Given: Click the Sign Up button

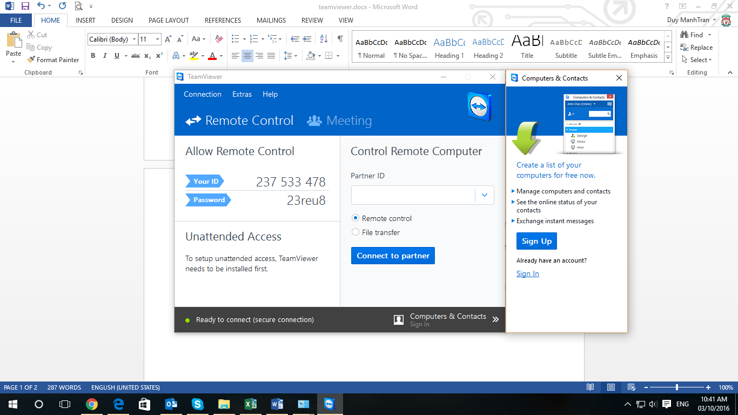Looking at the screenshot, I should click(536, 241).
